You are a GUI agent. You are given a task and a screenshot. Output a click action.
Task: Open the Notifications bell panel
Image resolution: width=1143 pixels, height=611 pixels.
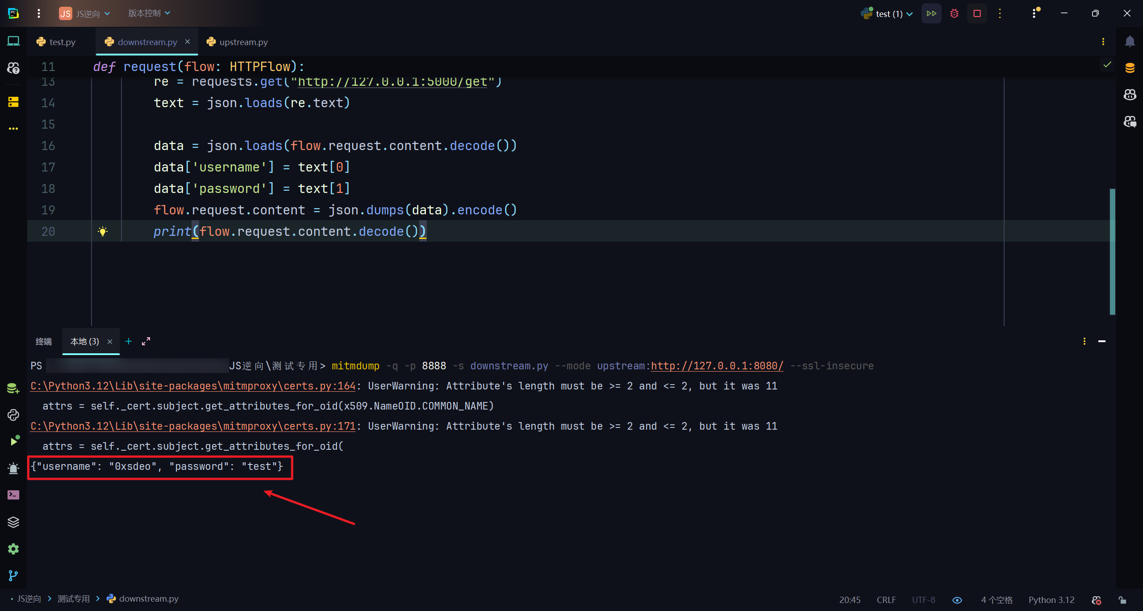click(x=1130, y=42)
